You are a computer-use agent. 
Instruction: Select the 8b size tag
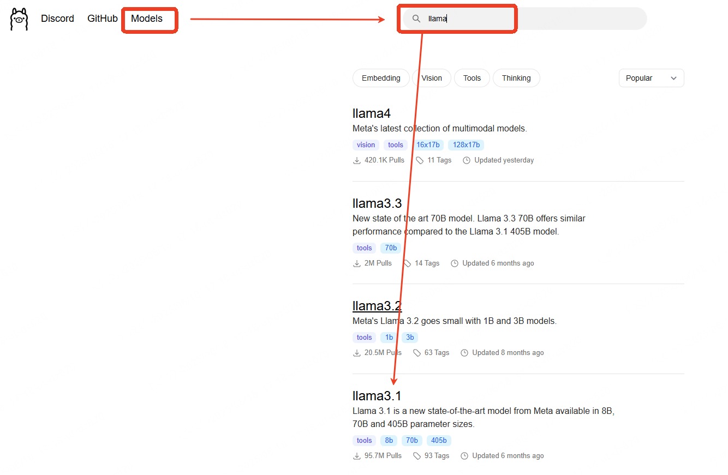point(389,441)
